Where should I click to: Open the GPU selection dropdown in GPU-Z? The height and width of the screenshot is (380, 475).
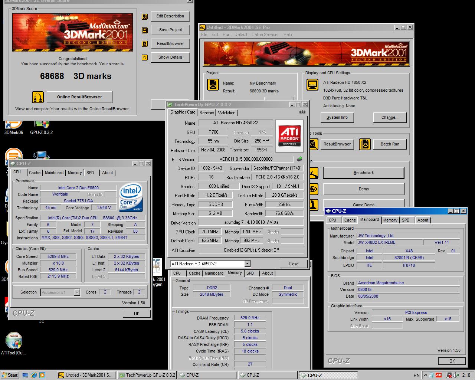tap(248, 264)
